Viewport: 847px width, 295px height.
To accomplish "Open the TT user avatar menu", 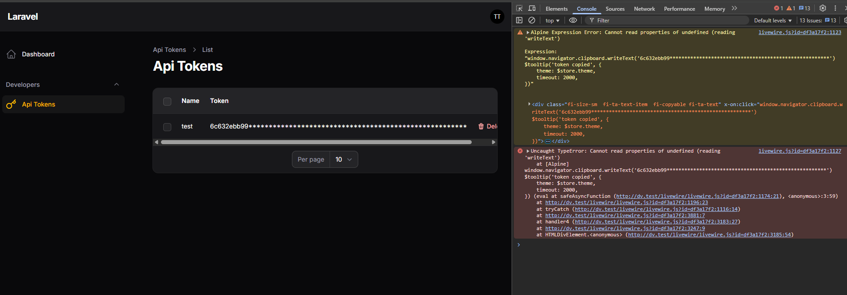I will 497,17.
